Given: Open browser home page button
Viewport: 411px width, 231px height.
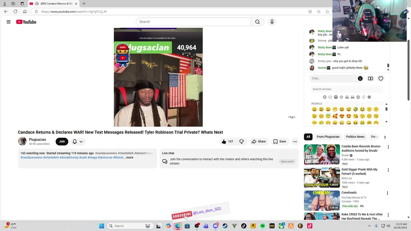Looking at the screenshot, I should click(x=25, y=12).
